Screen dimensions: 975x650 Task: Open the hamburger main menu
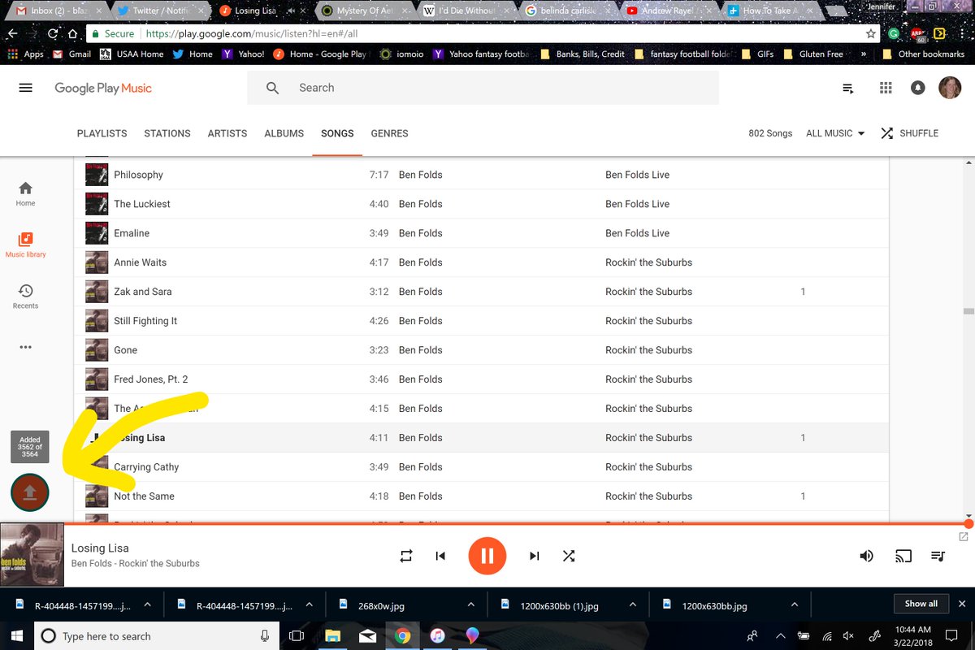pyautogui.click(x=25, y=88)
